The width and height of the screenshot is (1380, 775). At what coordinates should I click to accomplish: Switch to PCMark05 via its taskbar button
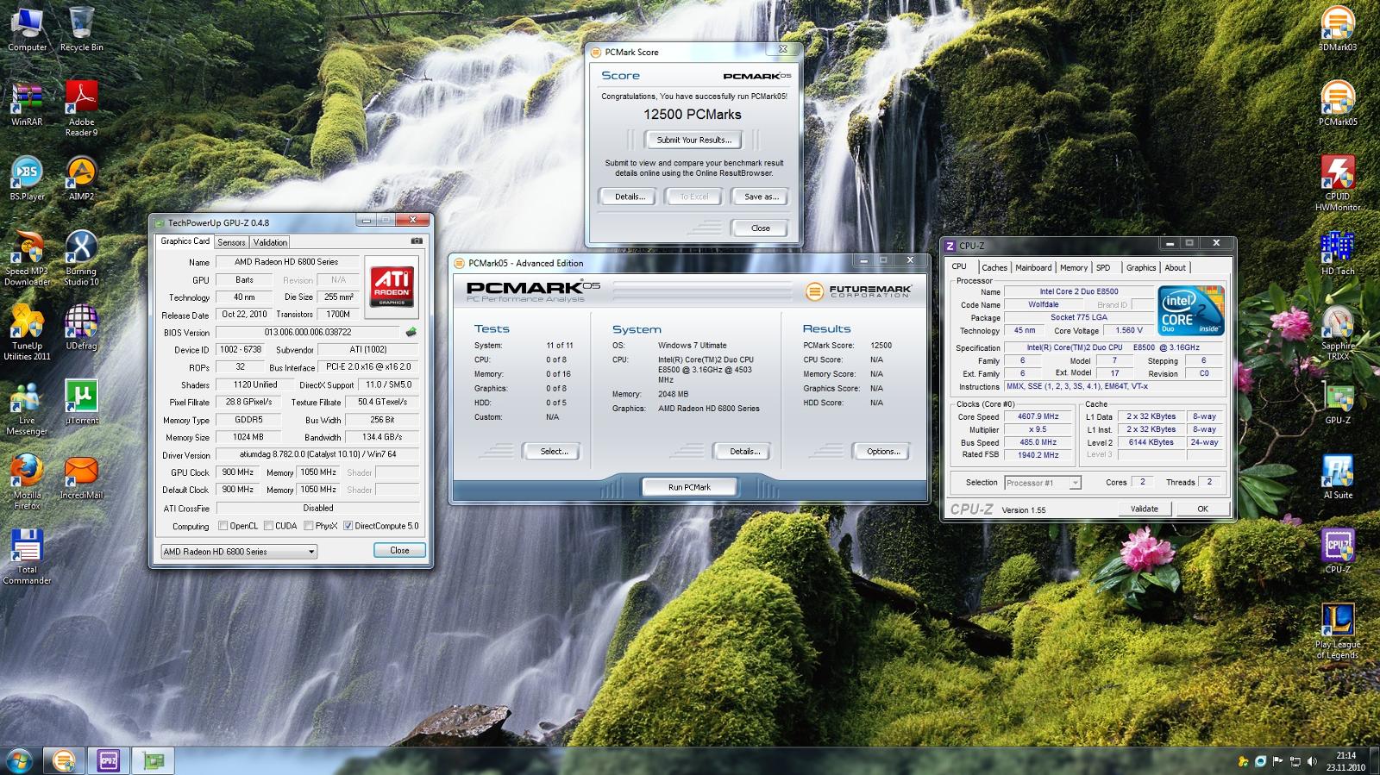click(64, 760)
